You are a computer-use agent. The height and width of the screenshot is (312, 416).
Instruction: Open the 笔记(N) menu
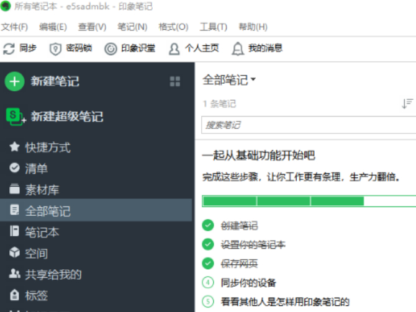coord(132,27)
